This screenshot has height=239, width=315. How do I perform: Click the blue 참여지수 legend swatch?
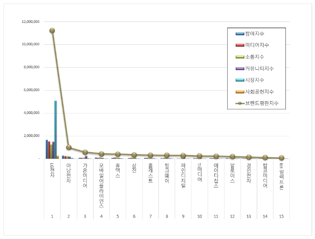tap(239, 33)
